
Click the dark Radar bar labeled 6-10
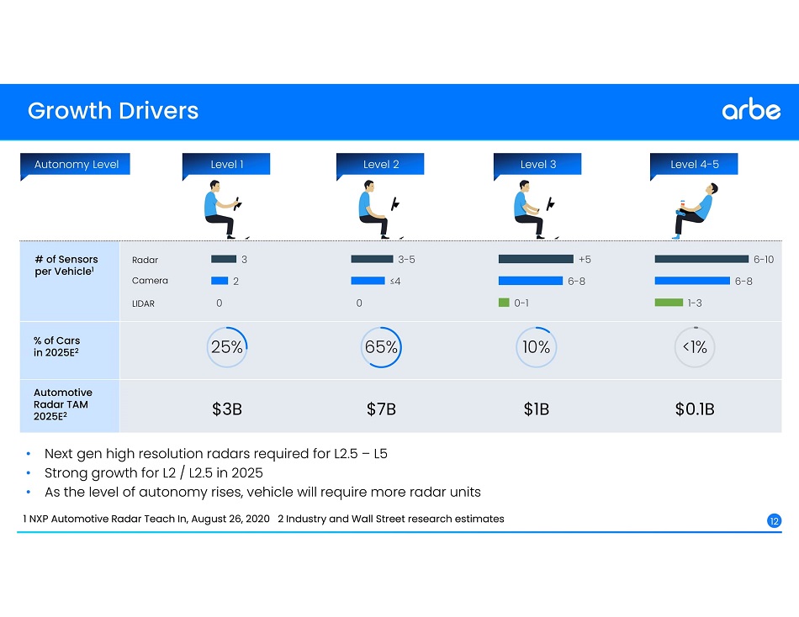(701, 259)
